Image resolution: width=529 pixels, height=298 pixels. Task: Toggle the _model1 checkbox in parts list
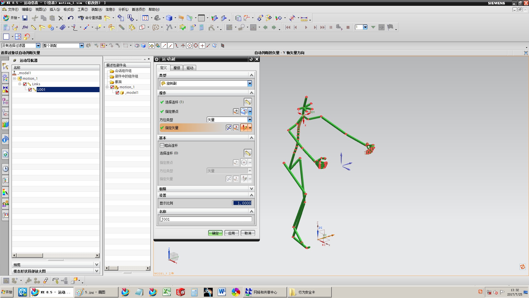click(117, 93)
